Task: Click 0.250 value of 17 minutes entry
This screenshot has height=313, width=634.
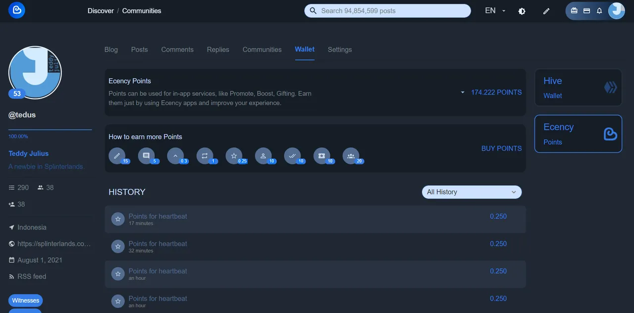Action: pos(498,216)
